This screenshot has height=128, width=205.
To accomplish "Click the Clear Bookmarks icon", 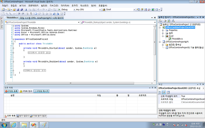I will point(61,14).
